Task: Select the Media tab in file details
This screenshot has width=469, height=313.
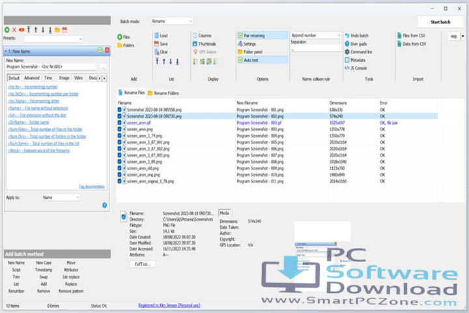Action: coord(225,213)
